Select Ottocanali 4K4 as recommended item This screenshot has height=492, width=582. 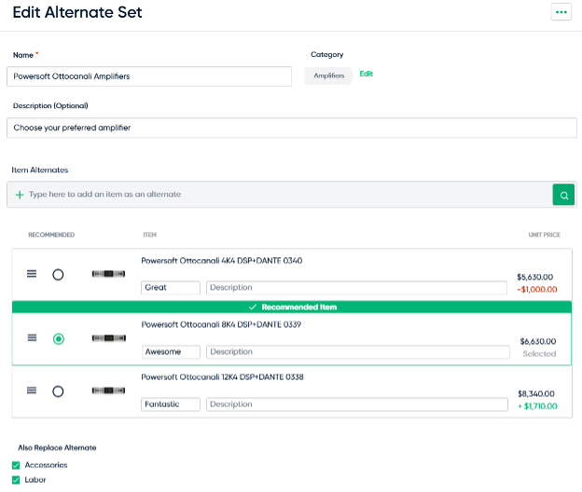[x=58, y=275]
